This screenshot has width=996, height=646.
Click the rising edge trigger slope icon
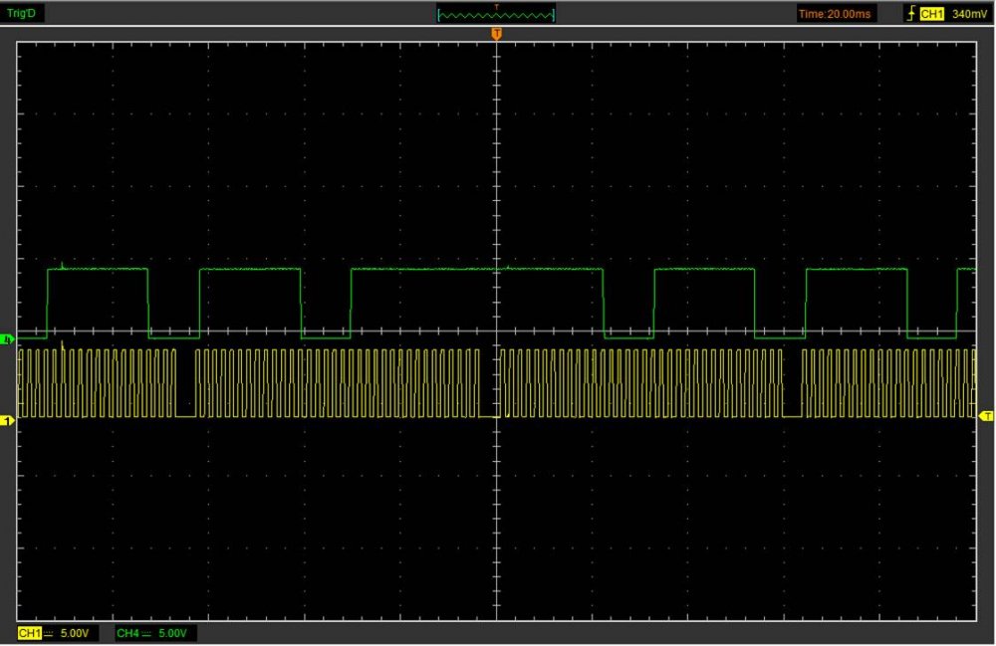910,14
